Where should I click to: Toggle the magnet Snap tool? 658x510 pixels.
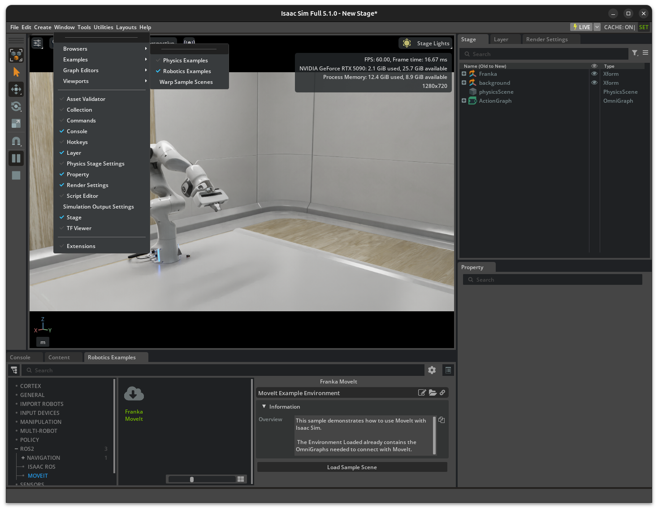point(16,141)
